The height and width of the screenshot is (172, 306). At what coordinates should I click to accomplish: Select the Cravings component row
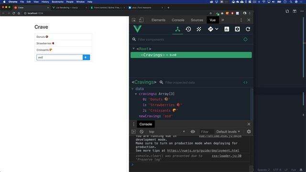click(191, 55)
